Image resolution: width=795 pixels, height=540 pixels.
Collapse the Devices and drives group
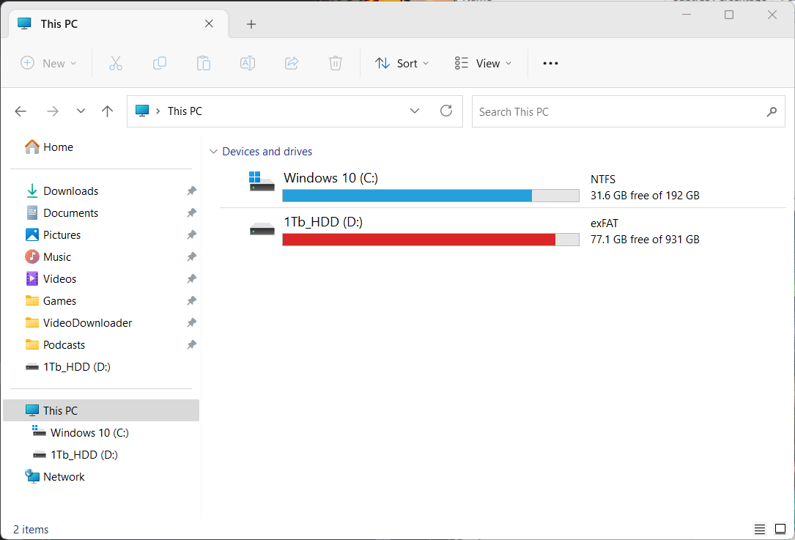pos(213,152)
